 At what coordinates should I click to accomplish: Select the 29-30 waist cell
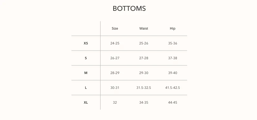[x=143, y=73]
